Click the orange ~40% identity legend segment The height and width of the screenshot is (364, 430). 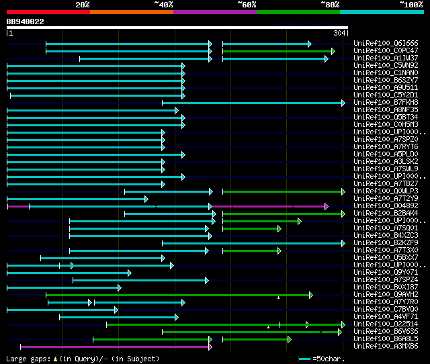132,12
